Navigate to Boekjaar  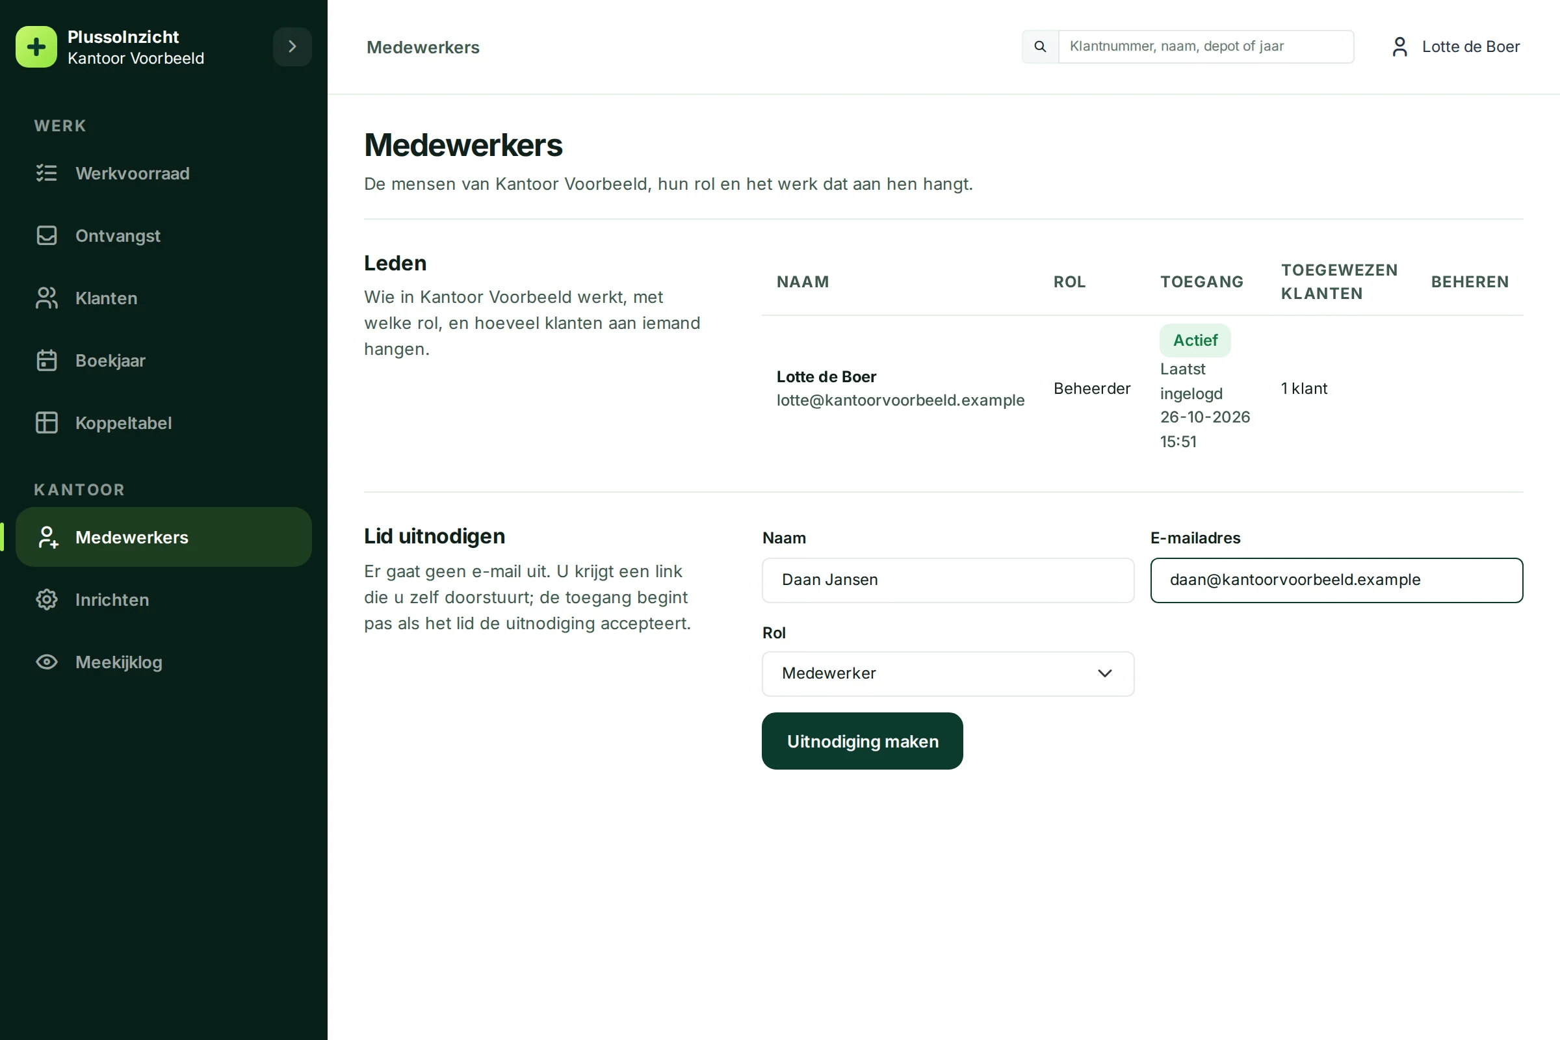164,360
